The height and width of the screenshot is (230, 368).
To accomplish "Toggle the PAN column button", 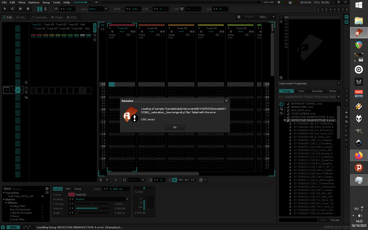I will pyautogui.click(x=180, y=180).
